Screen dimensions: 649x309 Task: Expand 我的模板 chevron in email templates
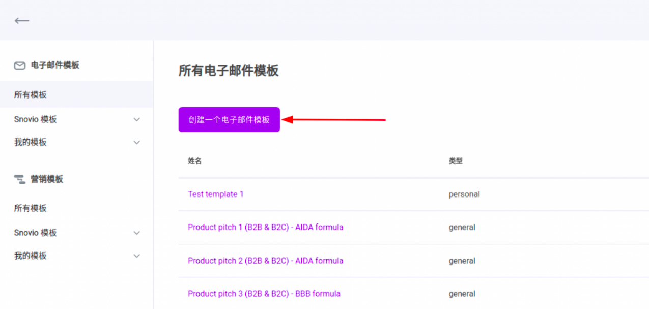(136, 143)
